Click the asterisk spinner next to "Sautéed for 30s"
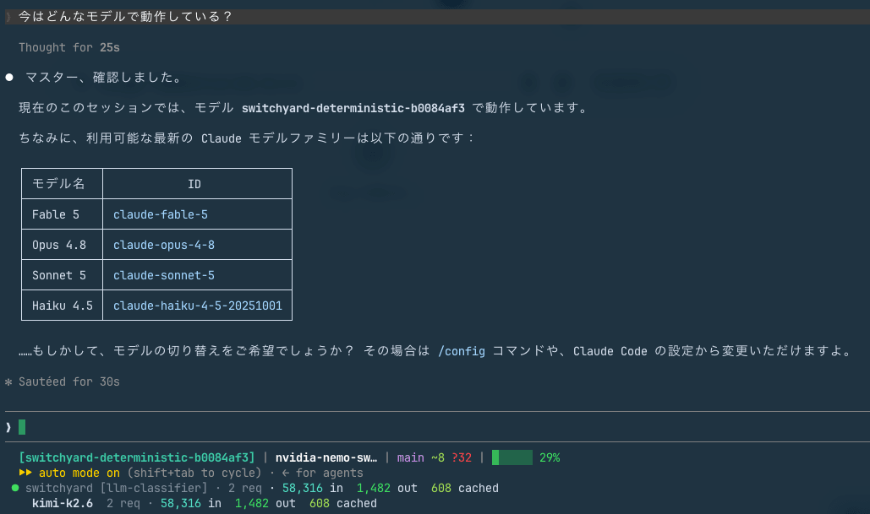Image resolution: width=870 pixels, height=514 pixels. (8, 382)
